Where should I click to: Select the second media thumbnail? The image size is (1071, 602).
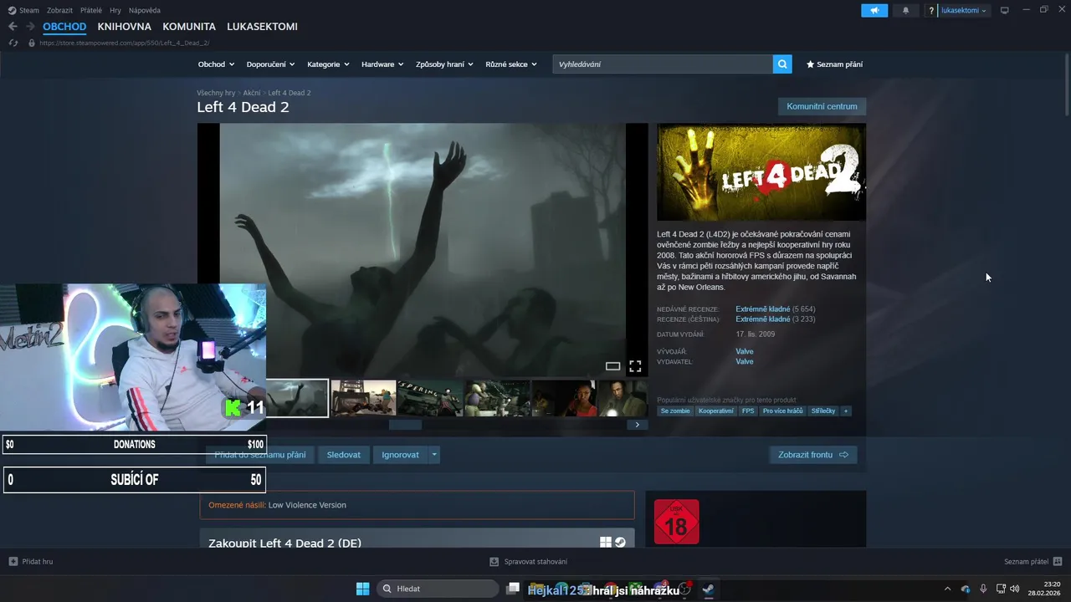tap(363, 398)
